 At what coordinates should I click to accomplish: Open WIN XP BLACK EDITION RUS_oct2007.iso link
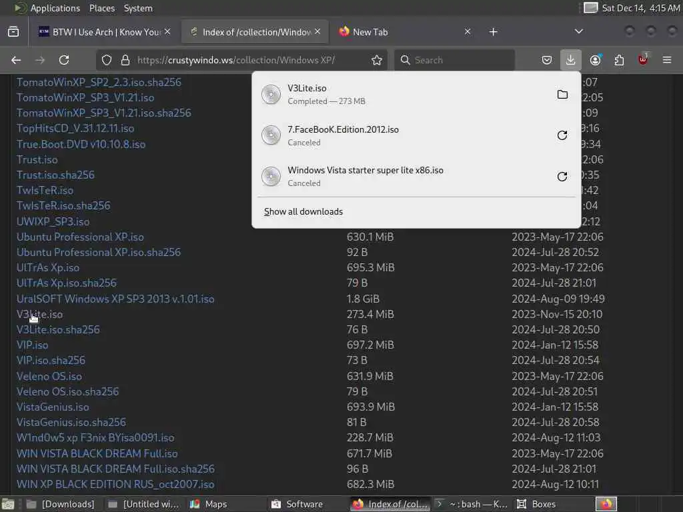click(115, 484)
